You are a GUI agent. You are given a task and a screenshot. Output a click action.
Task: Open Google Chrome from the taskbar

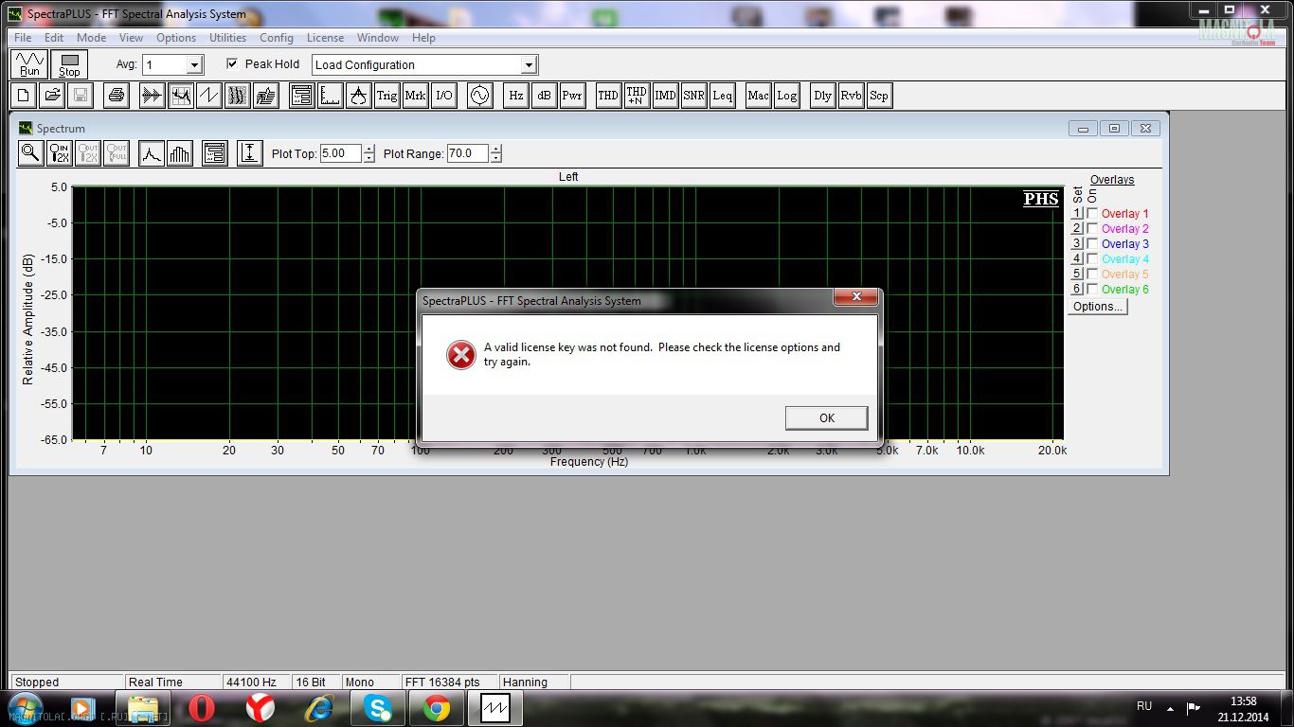437,708
